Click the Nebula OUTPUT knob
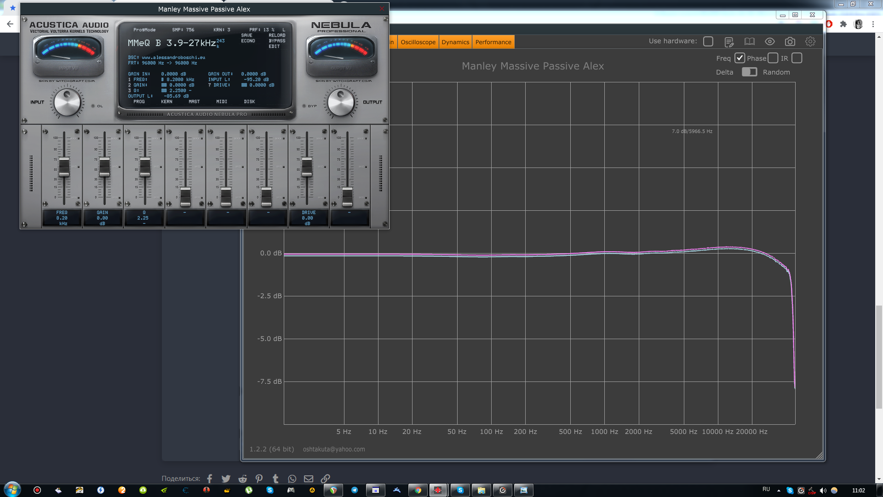This screenshot has width=883, height=497. click(341, 103)
